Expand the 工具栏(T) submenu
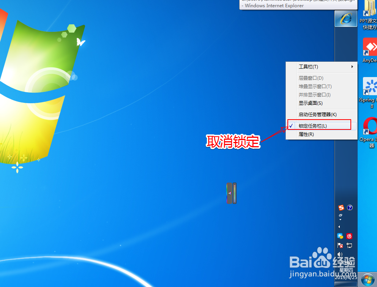The image size is (377, 287). [x=322, y=67]
